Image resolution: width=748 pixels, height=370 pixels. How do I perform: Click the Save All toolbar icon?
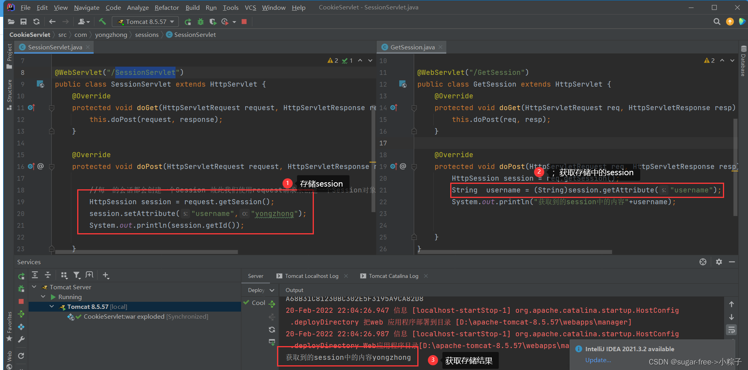coord(24,22)
